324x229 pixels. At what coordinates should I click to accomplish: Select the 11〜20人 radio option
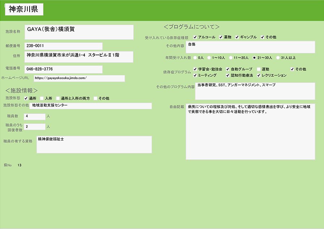(230, 57)
